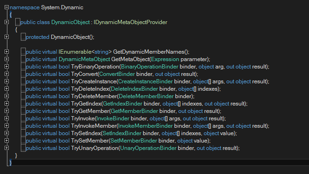Expand the DynamicObject class outlining region
Image resolution: width=309 pixels, height=174 pixels.
point(7,22)
